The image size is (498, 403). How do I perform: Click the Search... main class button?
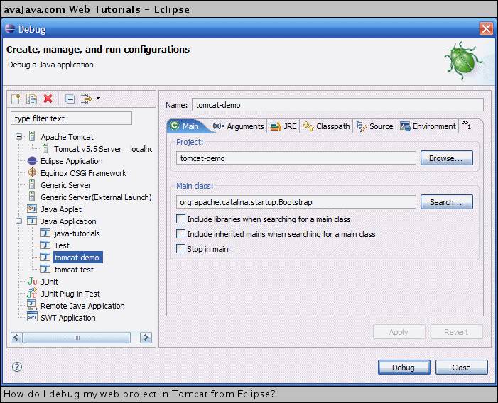click(x=447, y=202)
